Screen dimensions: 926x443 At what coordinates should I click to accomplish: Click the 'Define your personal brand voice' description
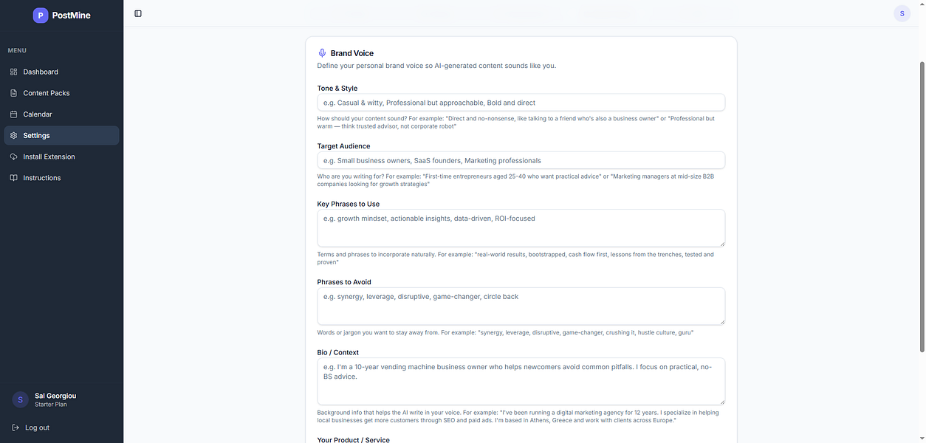436,66
